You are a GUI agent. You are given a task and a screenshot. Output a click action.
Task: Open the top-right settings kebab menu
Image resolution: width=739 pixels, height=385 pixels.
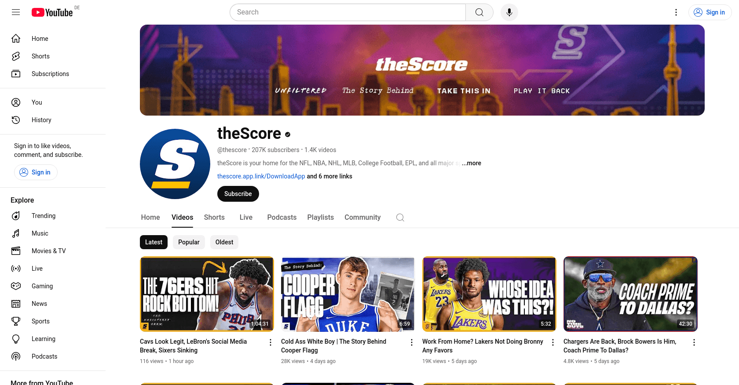(x=676, y=12)
